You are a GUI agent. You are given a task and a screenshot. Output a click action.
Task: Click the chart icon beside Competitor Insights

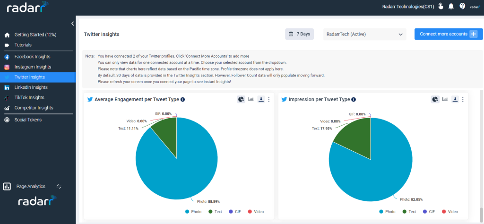[x=7, y=108]
